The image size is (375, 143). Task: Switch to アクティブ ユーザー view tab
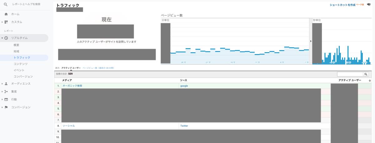coord(71,68)
